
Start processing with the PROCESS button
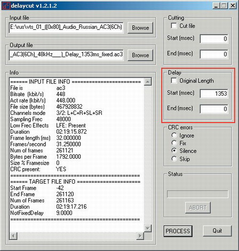point(178,231)
